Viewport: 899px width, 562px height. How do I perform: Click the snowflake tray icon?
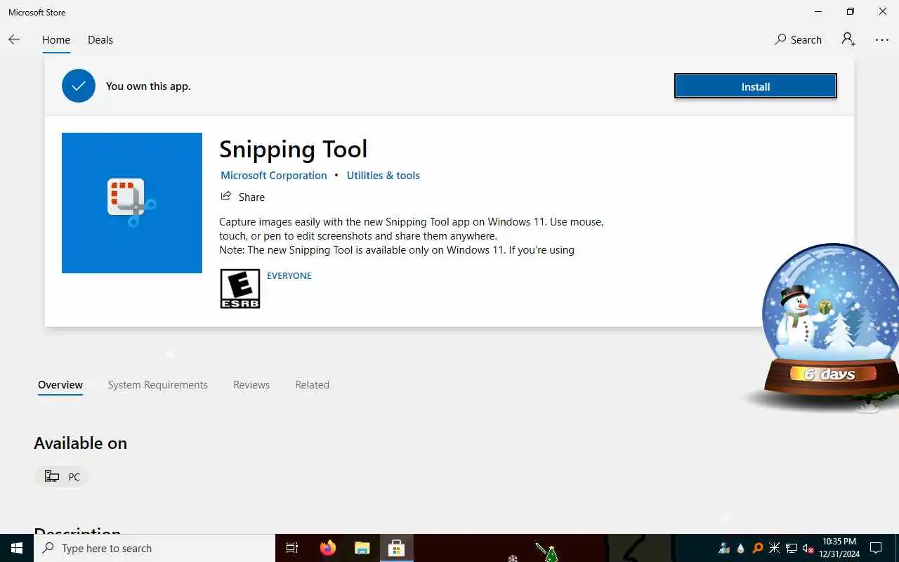775,548
